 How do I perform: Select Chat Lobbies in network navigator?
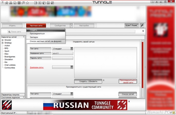click(10, 65)
